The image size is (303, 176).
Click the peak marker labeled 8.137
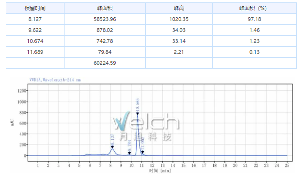click(112, 147)
